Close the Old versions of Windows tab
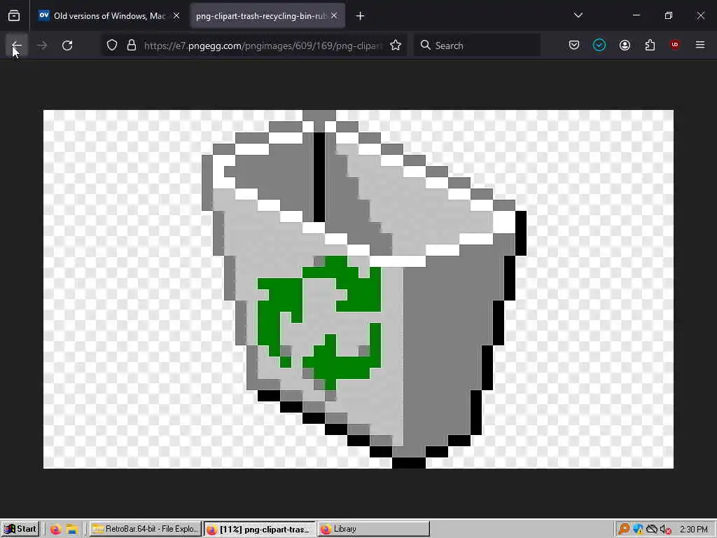The width and height of the screenshot is (717, 538). (x=176, y=16)
